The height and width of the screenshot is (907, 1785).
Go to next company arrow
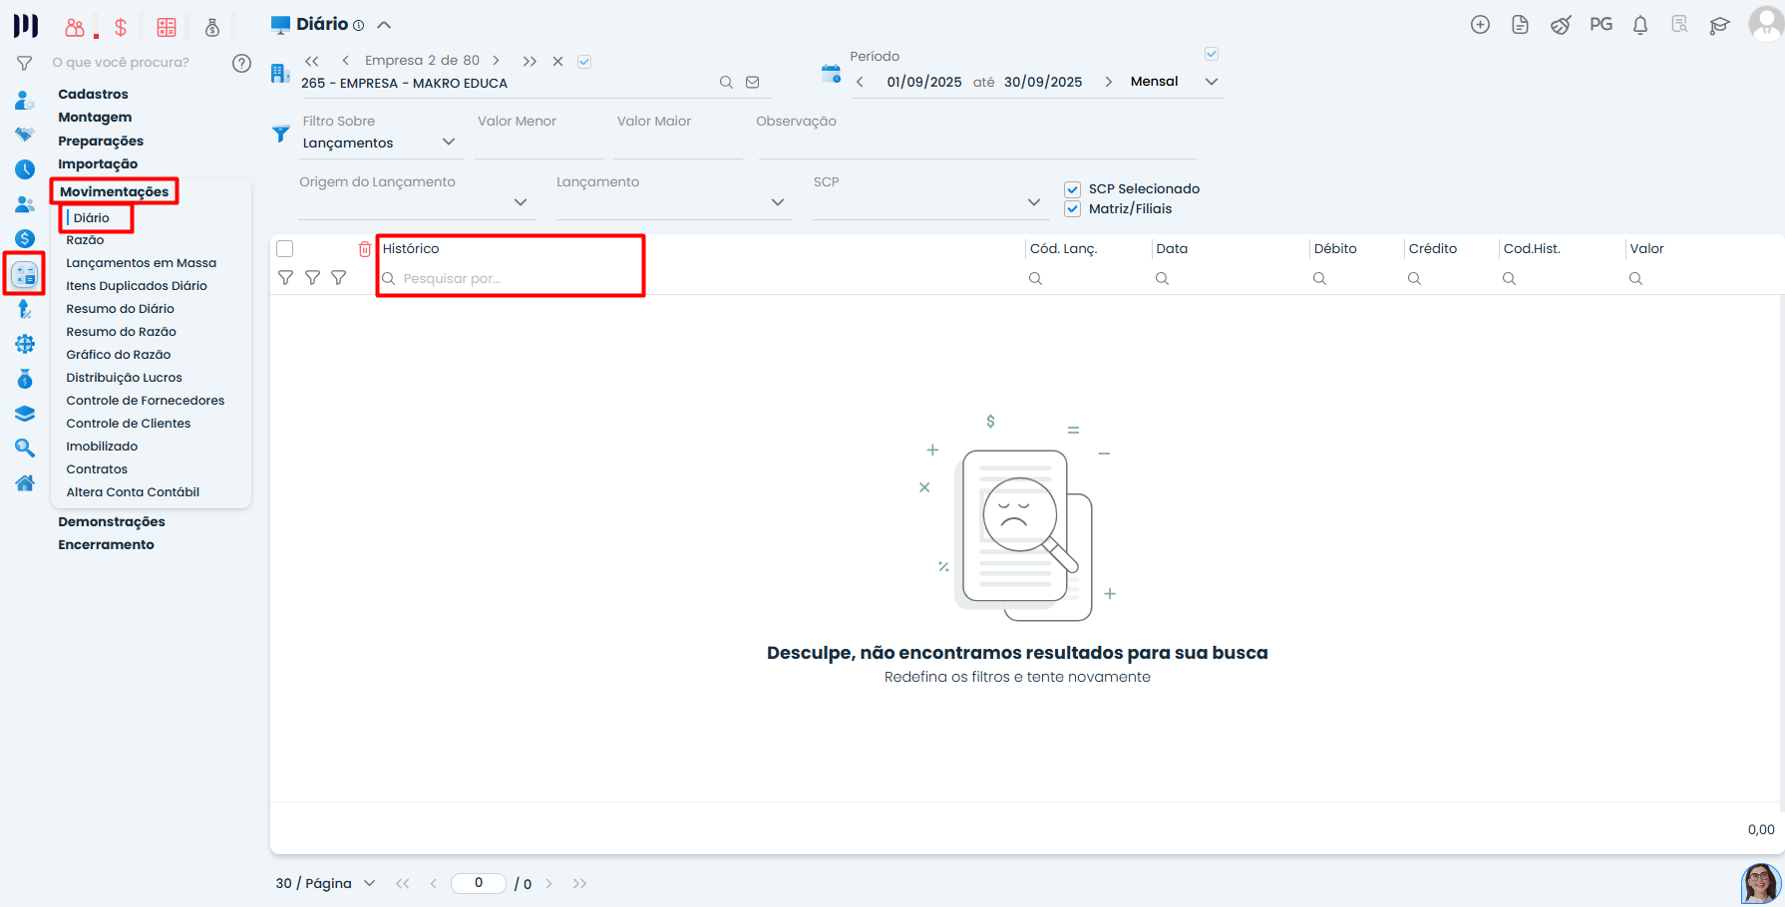(x=496, y=61)
